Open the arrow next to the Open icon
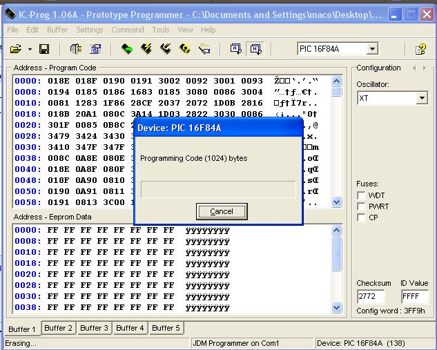The width and height of the screenshot is (437, 350). pos(30,50)
